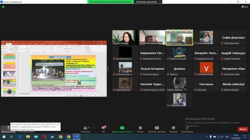
Task: Open the View layout menu top right
Action: 245,7
